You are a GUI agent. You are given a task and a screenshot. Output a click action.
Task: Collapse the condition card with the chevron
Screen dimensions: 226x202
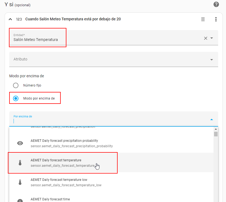tap(10, 19)
